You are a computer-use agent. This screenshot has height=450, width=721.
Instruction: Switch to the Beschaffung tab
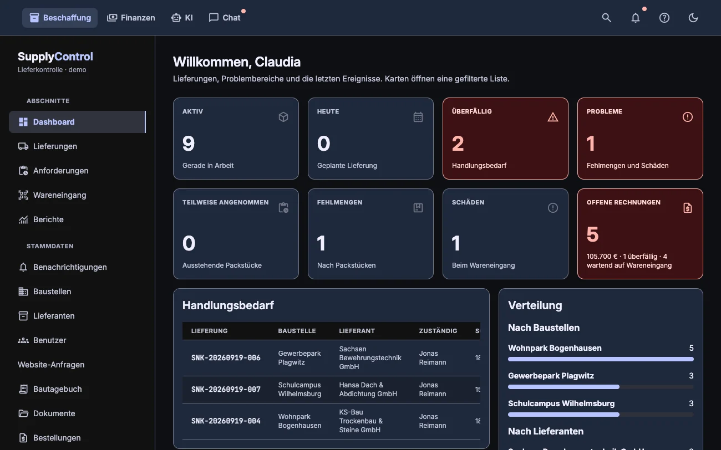click(x=60, y=18)
